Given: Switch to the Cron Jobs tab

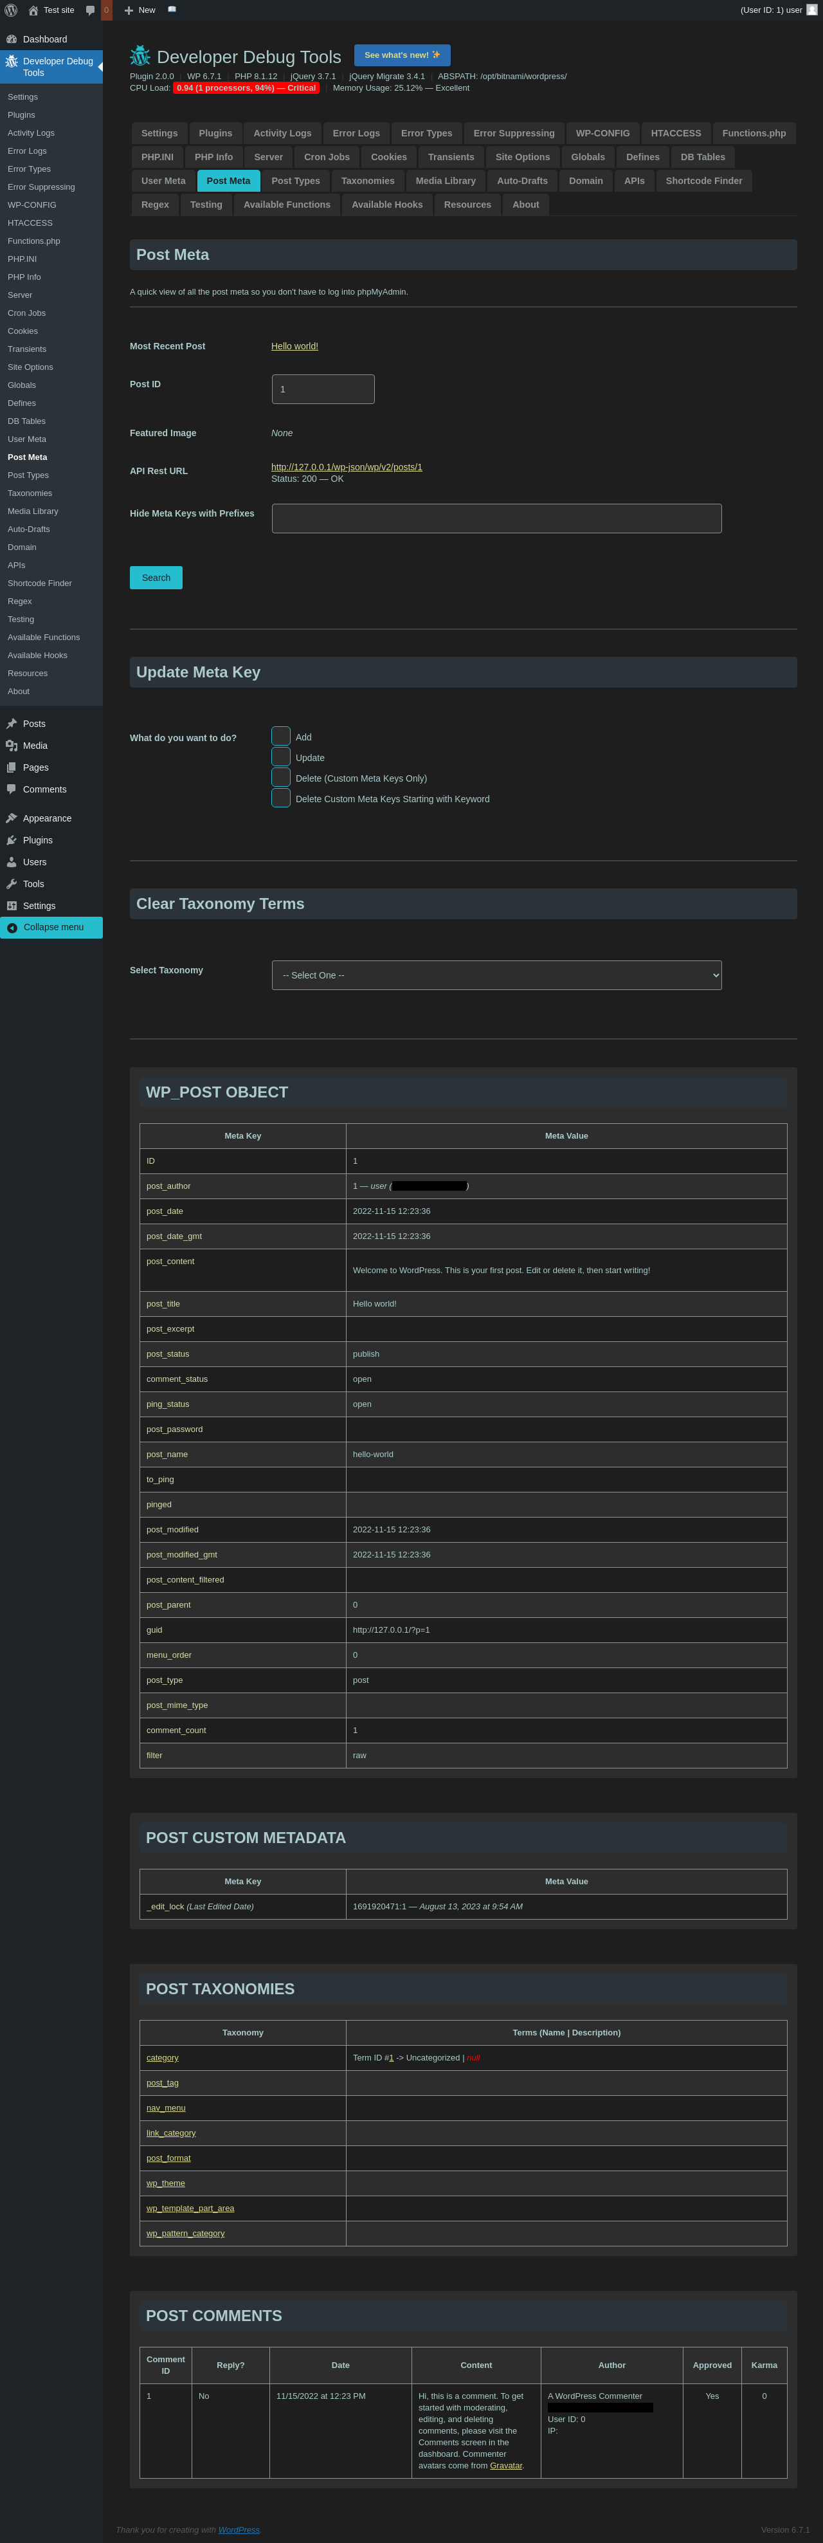Looking at the screenshot, I should (327, 157).
